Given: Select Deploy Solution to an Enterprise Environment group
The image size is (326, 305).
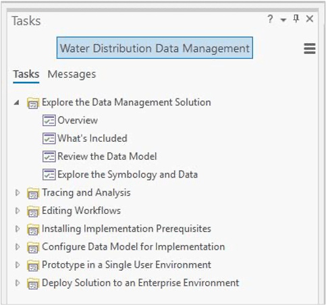Looking at the screenshot, I should [140, 283].
